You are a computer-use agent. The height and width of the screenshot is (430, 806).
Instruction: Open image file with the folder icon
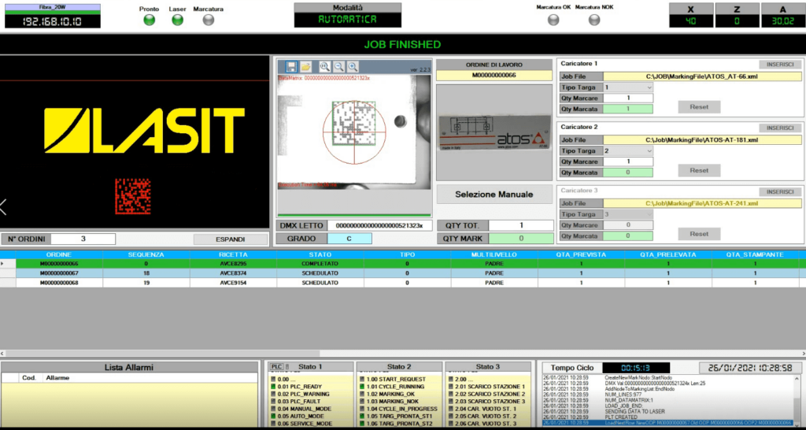tap(306, 66)
